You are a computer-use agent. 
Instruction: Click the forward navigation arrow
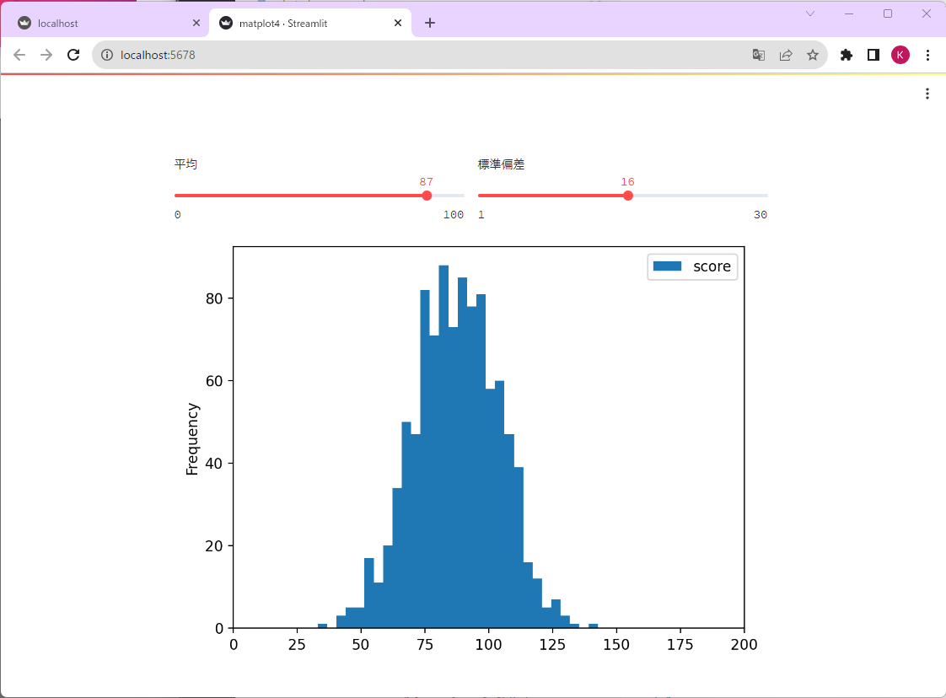(x=46, y=54)
